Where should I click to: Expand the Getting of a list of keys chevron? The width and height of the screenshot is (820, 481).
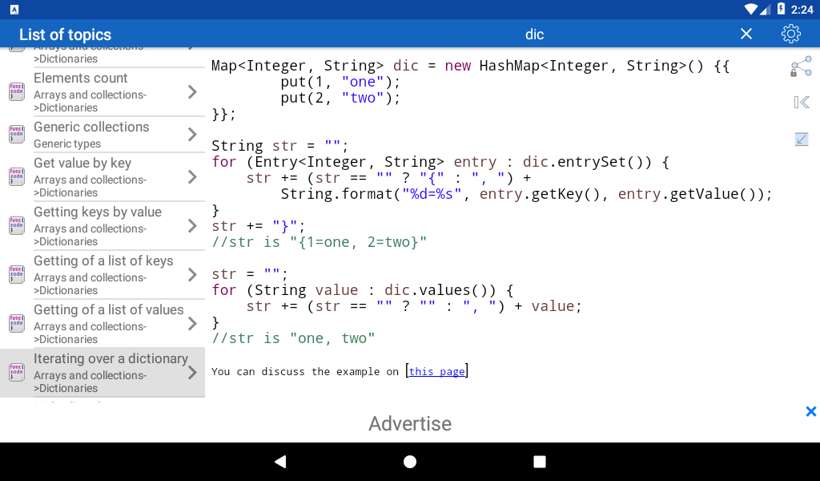(192, 275)
